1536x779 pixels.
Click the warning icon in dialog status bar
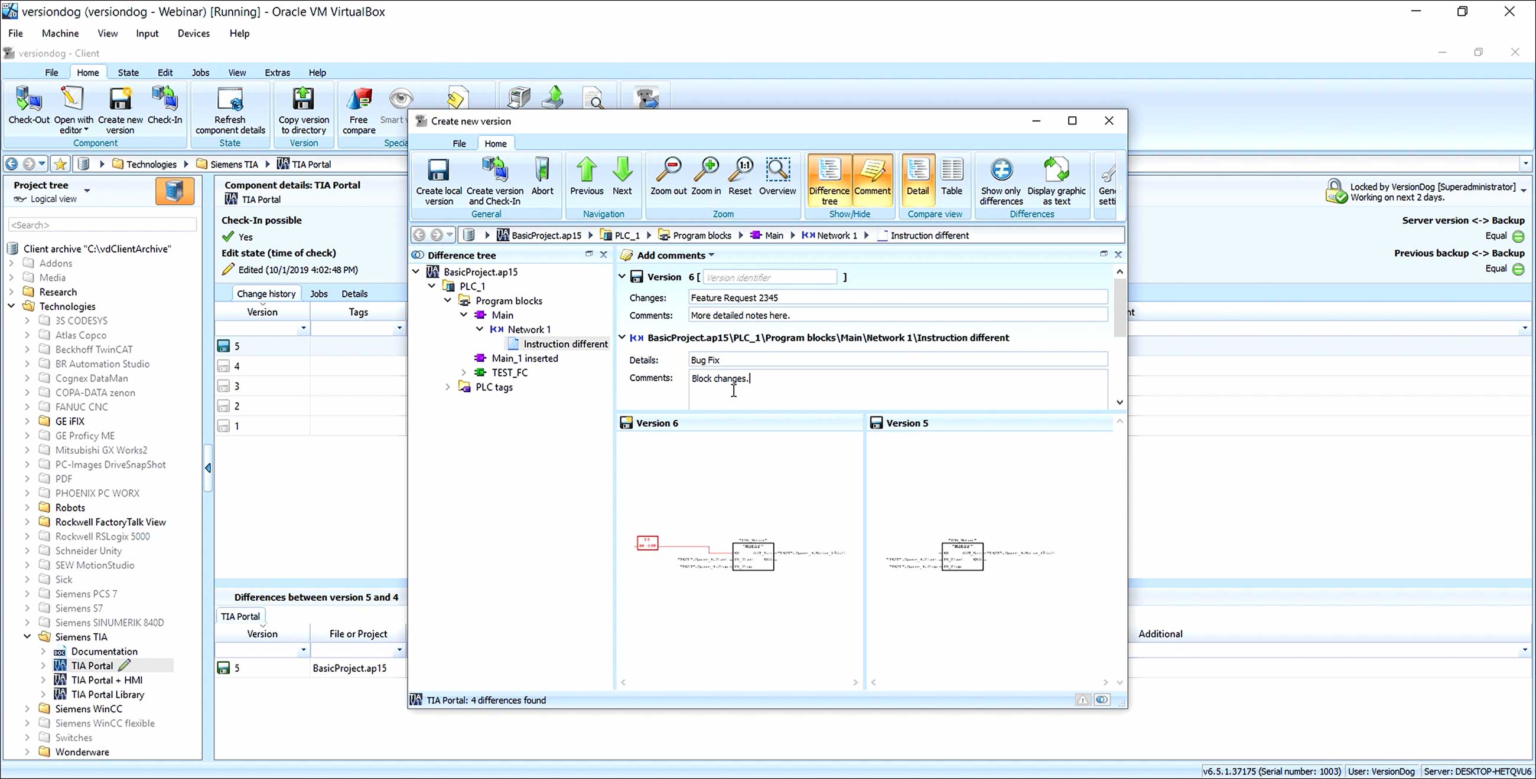pyautogui.click(x=1082, y=700)
